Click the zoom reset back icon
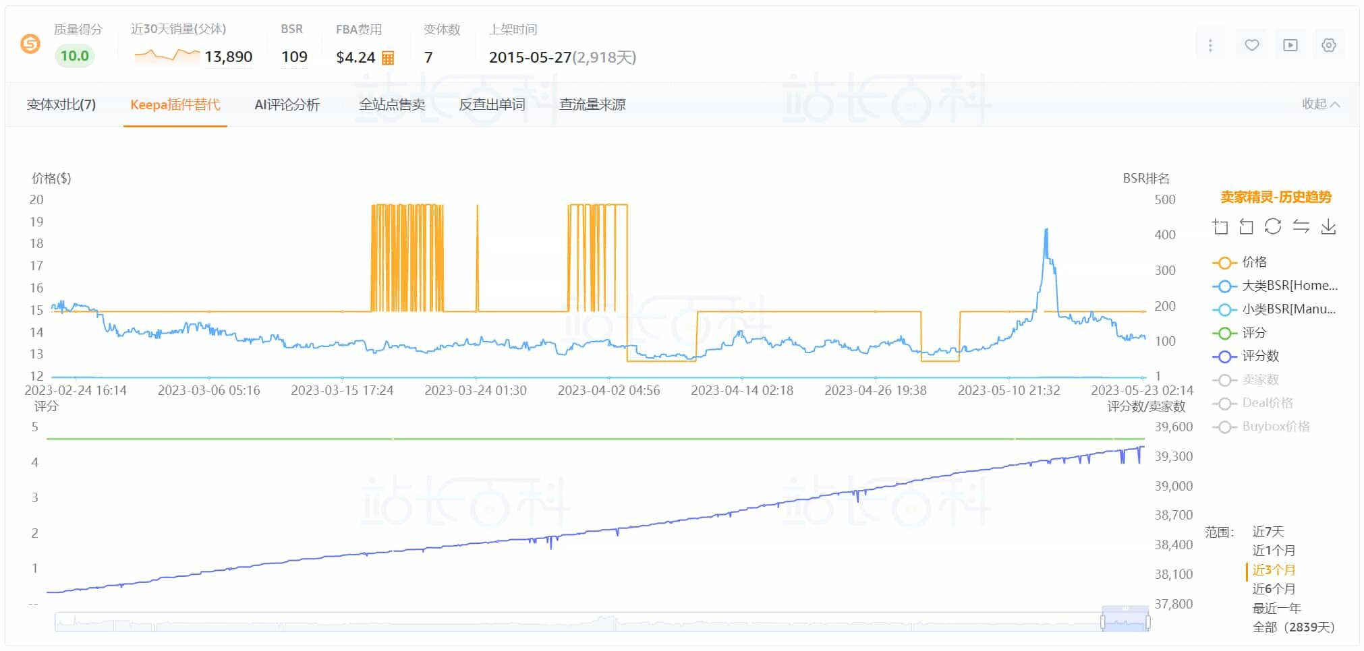This screenshot has width=1364, height=651. click(1246, 226)
